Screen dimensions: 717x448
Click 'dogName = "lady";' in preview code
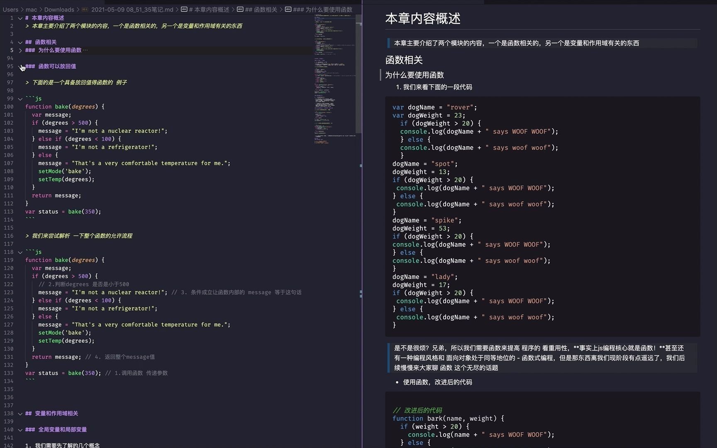(425, 277)
